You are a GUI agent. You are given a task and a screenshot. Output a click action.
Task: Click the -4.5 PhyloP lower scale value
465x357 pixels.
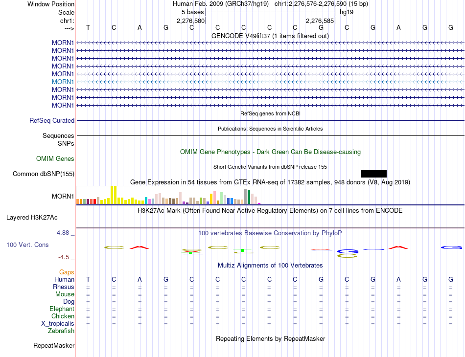pos(64,257)
